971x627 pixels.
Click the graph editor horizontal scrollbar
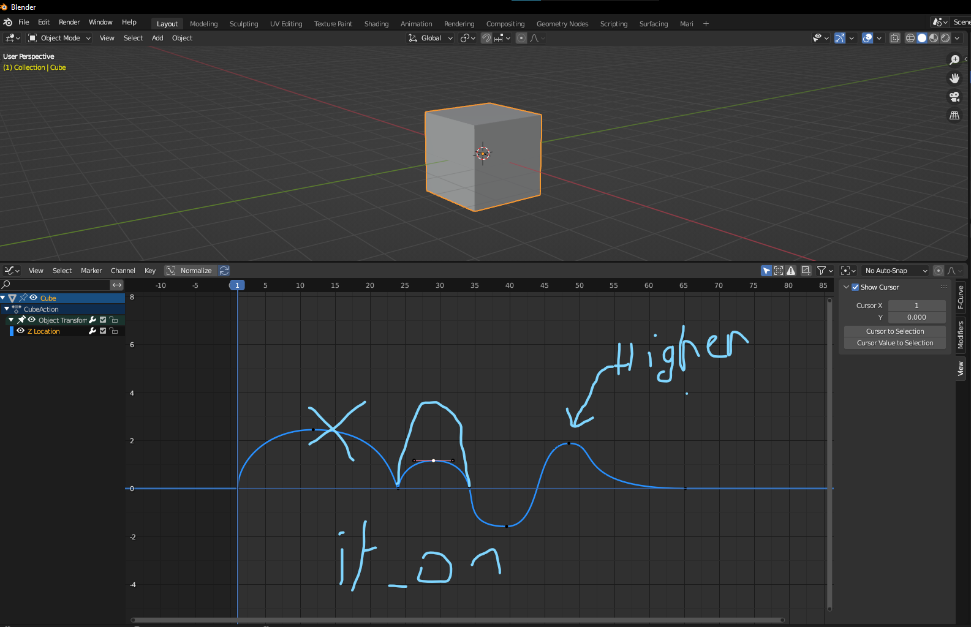[x=458, y=620]
